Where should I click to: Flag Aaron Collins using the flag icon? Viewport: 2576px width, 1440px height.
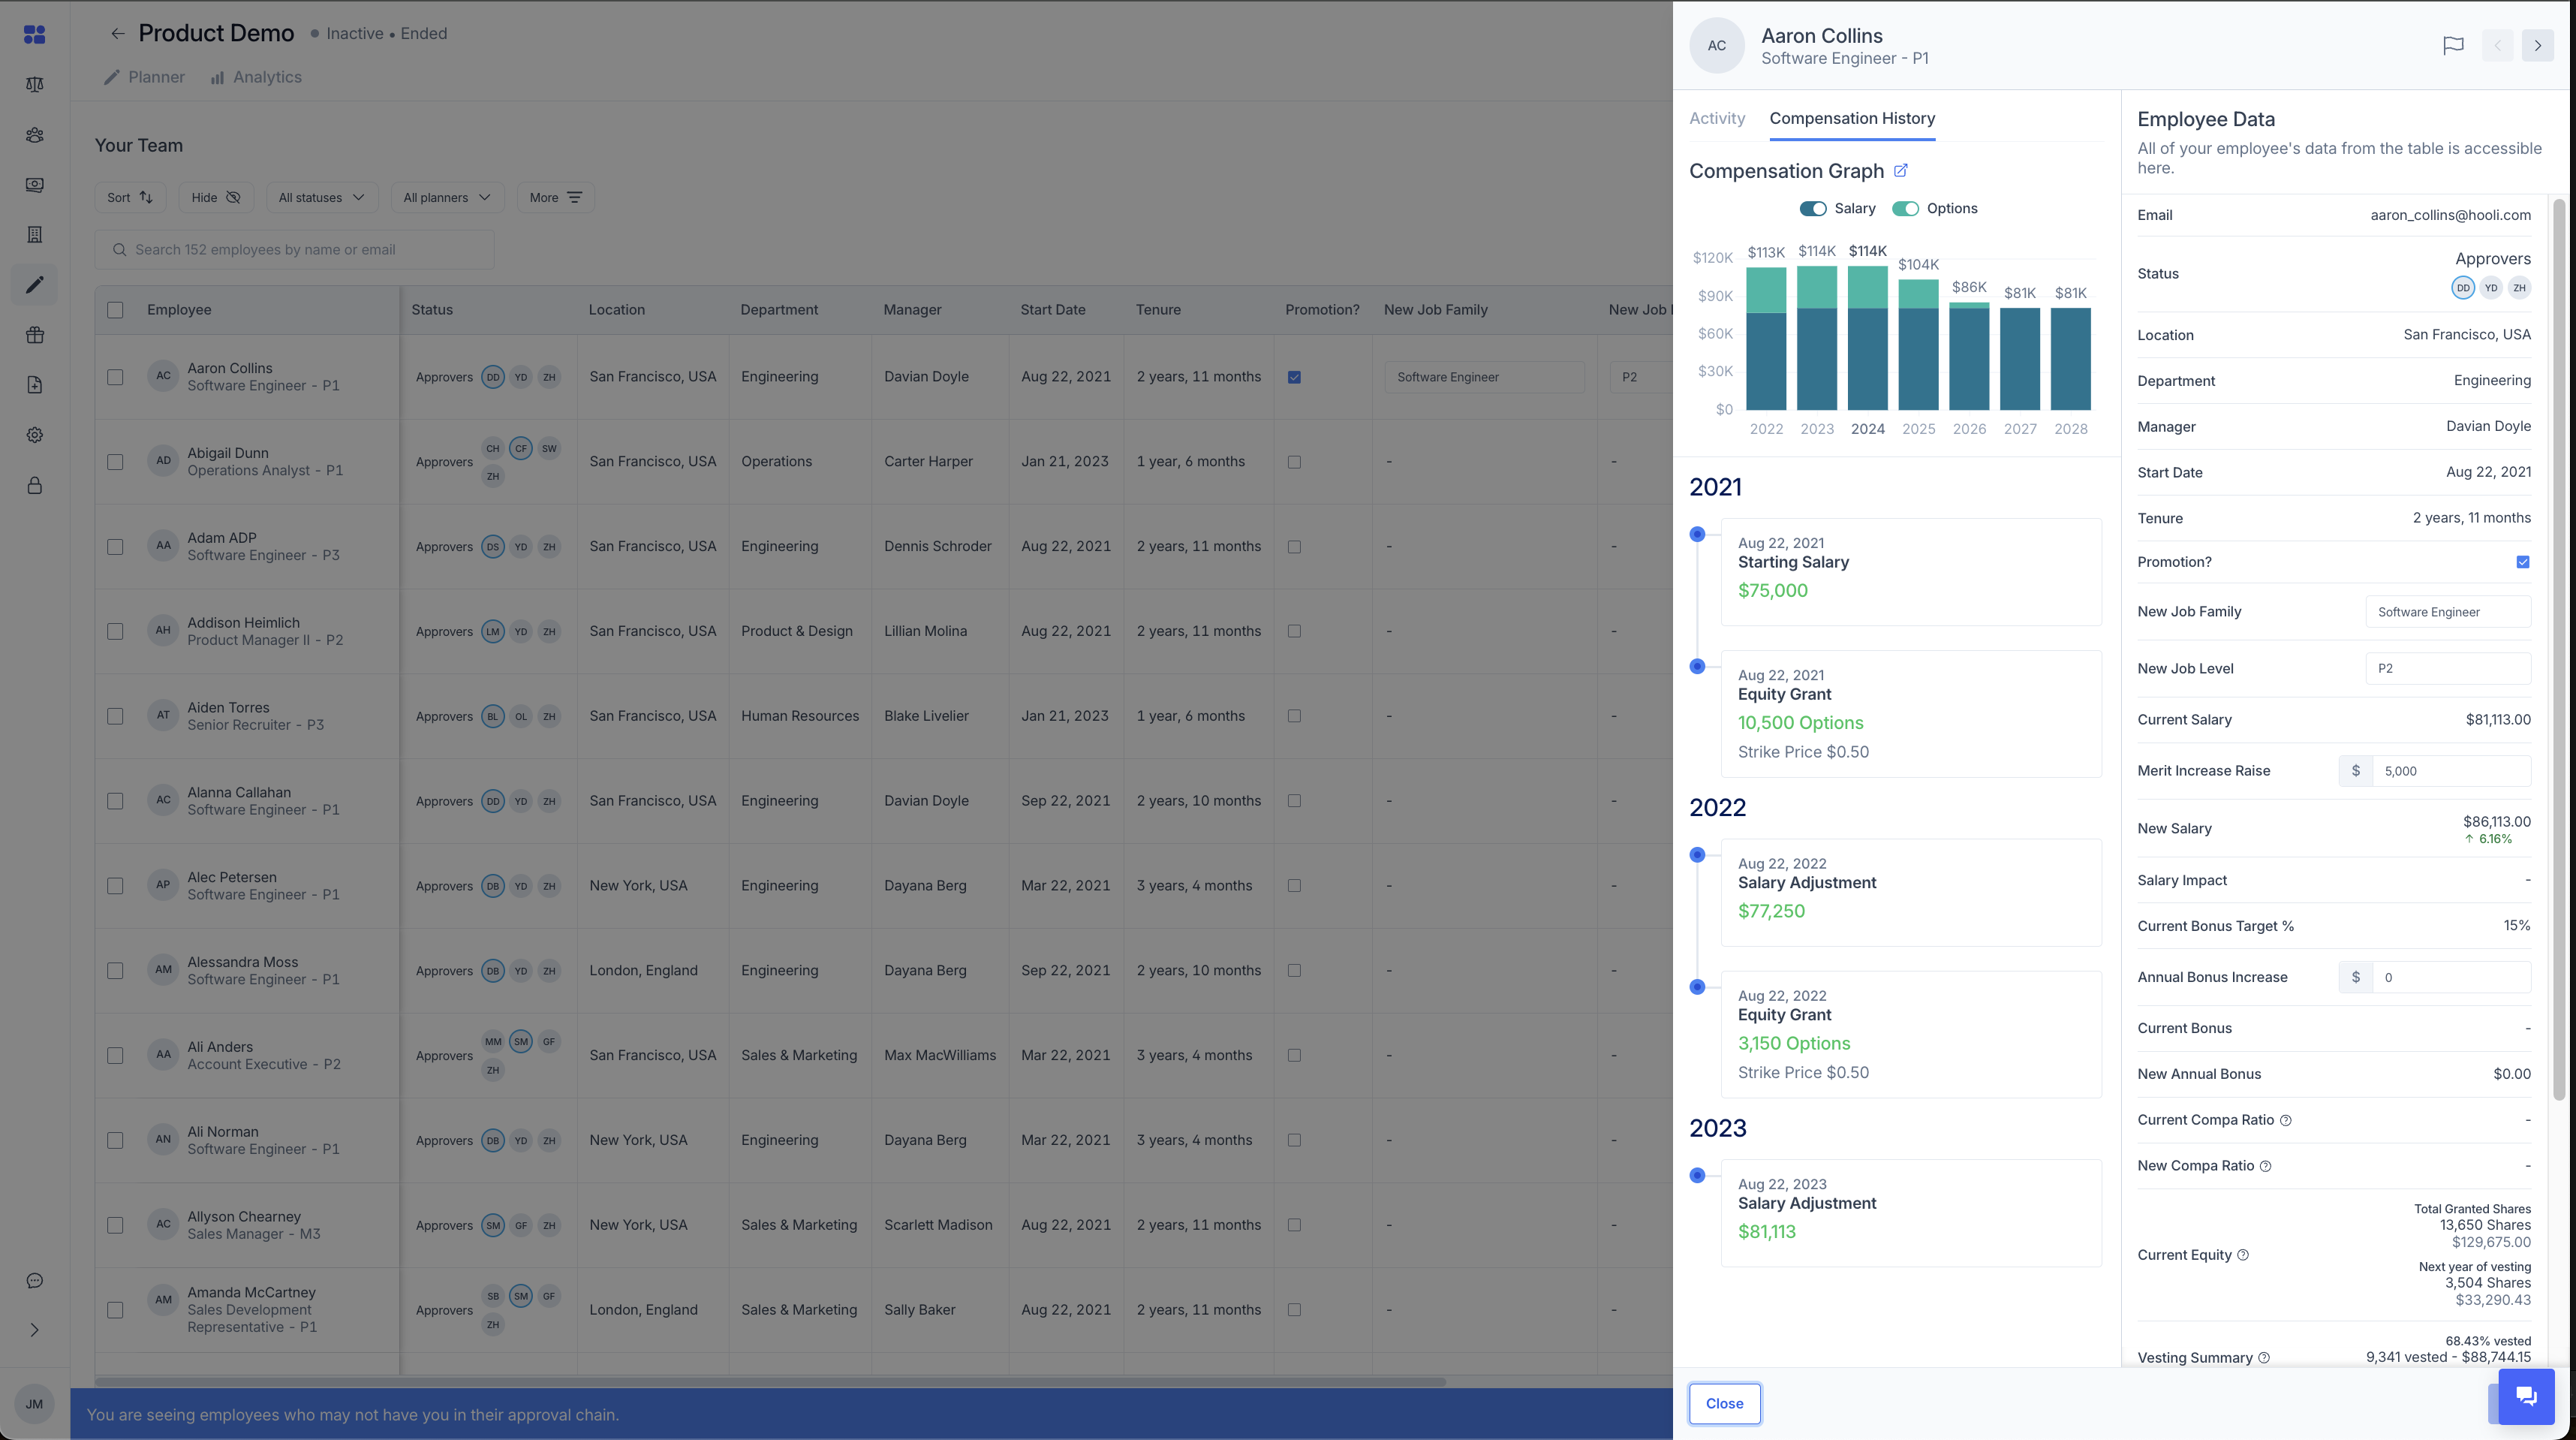pyautogui.click(x=2454, y=45)
